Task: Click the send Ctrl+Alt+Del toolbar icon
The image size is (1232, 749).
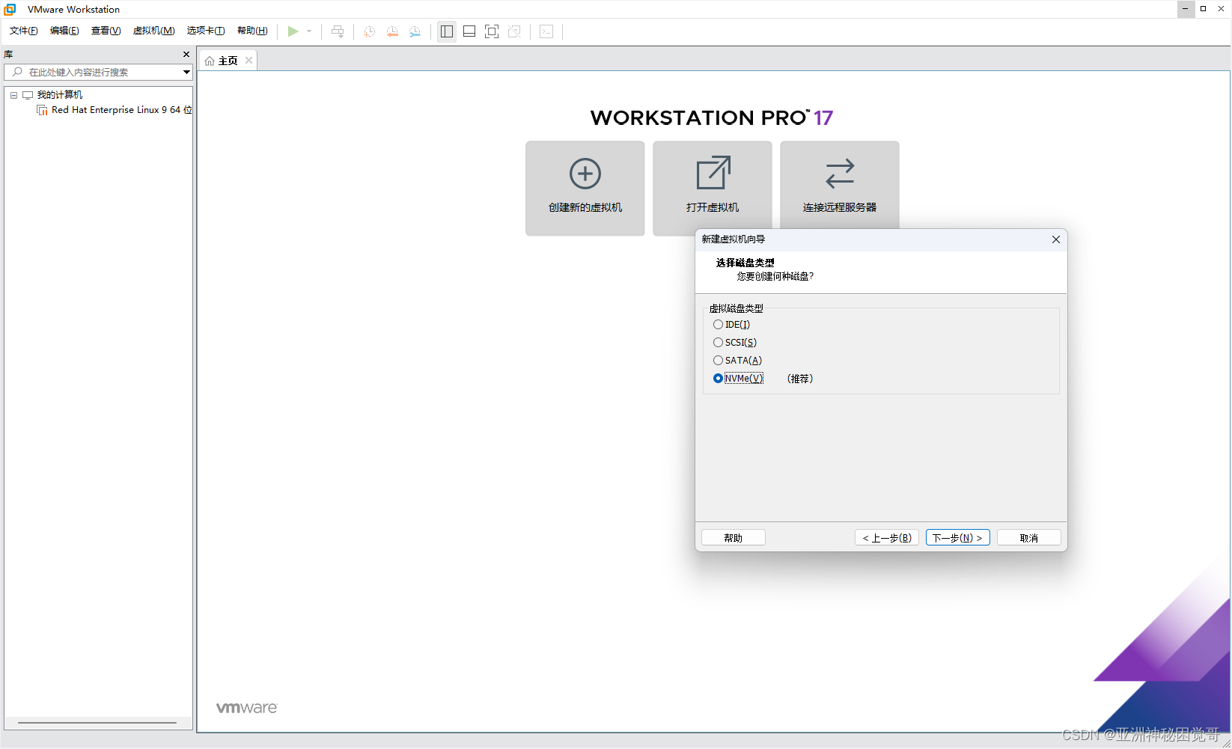Action: 338,31
